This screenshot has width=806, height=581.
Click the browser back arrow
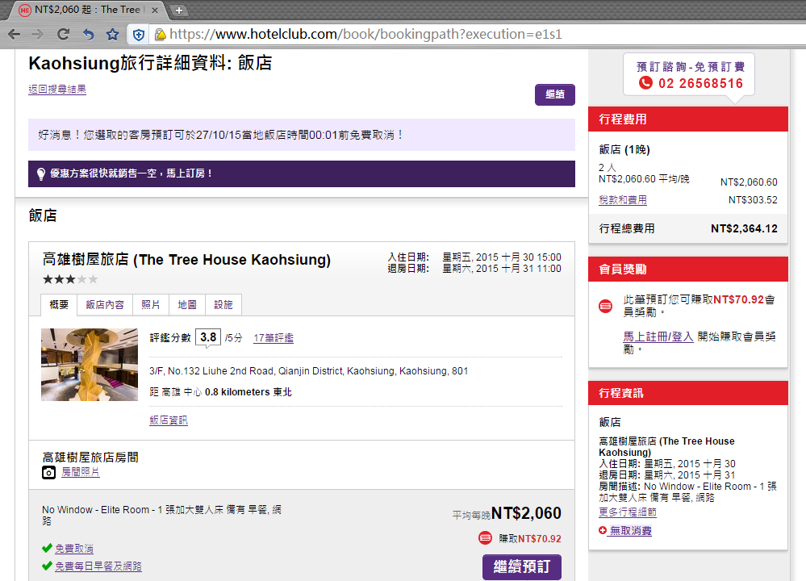click(x=15, y=35)
